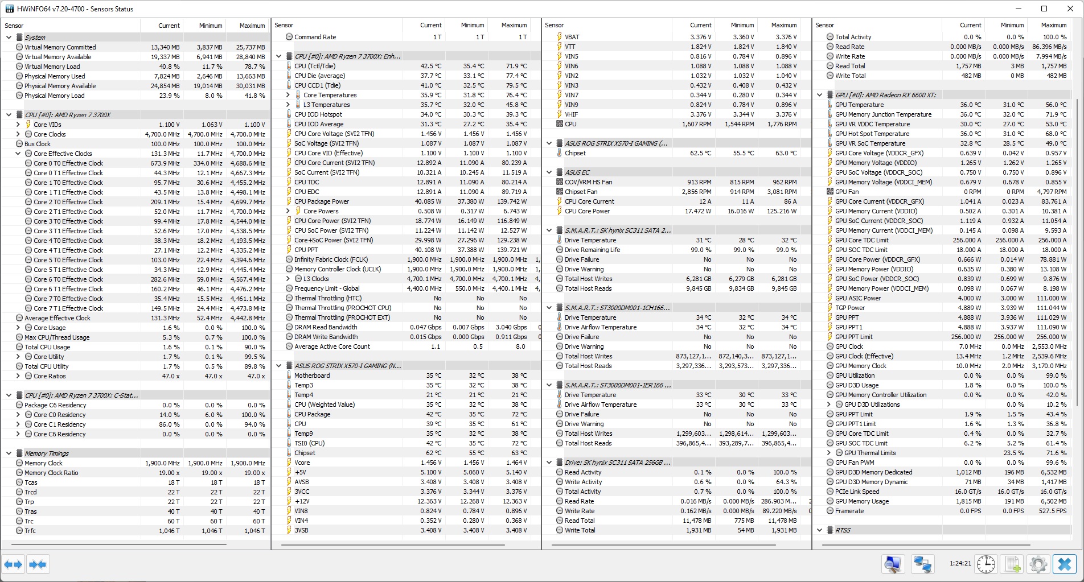Expand GPU D3D Utilizations row
The image size is (1084, 582).
tap(829, 404)
